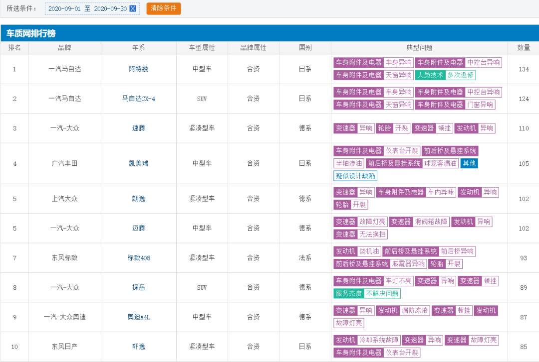The width and height of the screenshot is (539, 362).
Task: Select the count value 110
Action: tap(524, 128)
